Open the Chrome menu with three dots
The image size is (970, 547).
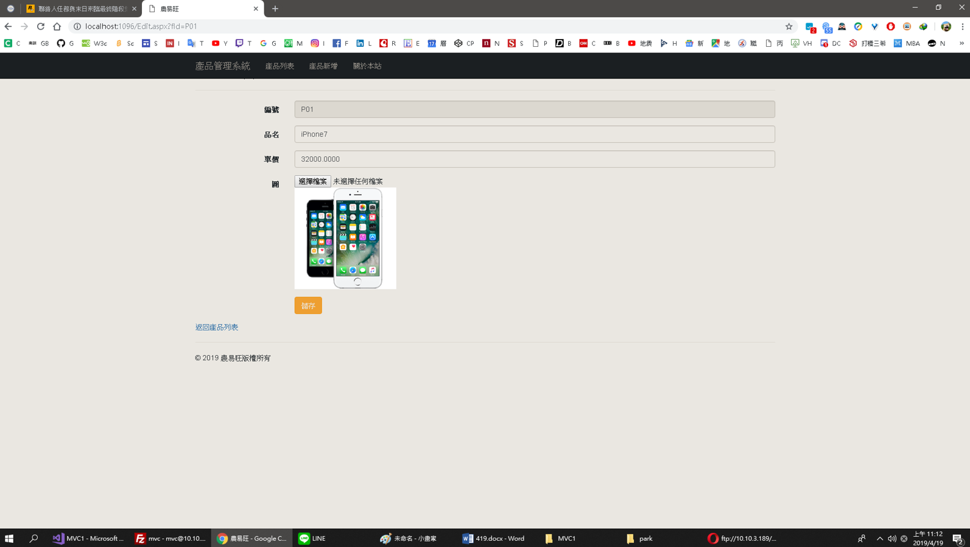pos(962,26)
